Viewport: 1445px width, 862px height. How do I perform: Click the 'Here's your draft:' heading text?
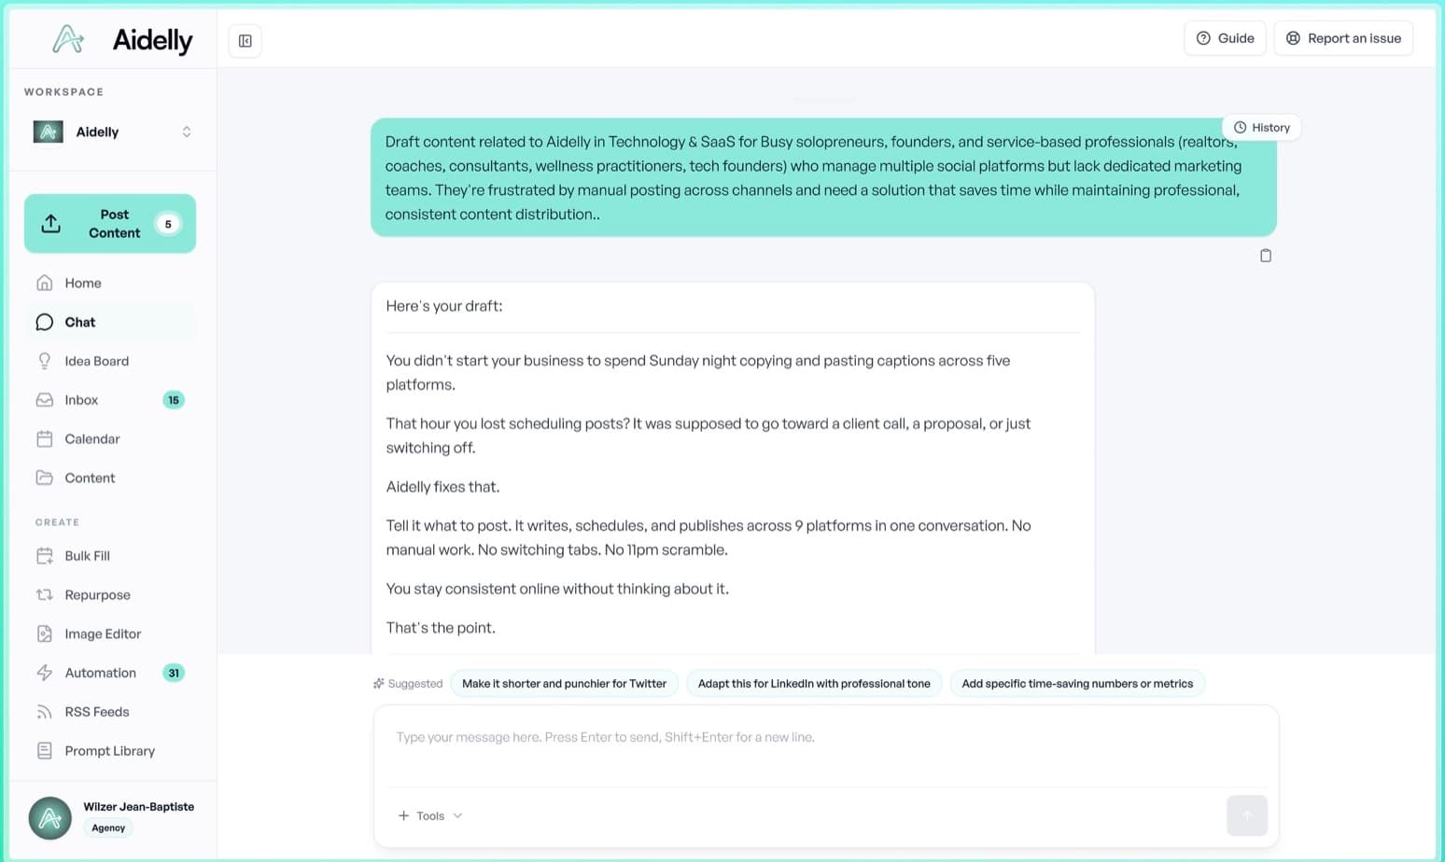(444, 306)
